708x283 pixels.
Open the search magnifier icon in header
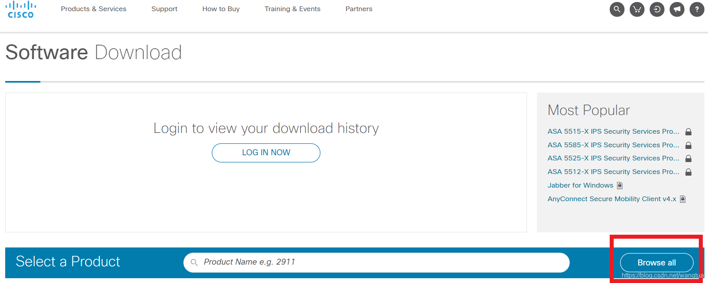[x=617, y=9]
